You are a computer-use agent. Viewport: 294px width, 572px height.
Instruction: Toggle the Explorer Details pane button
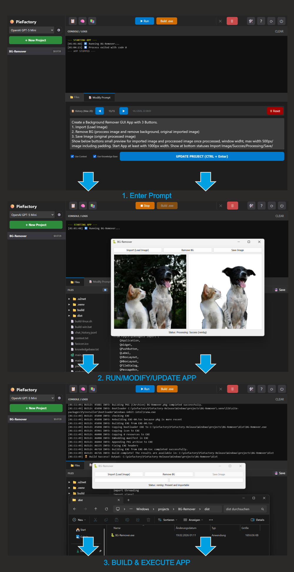[x=257, y=520]
